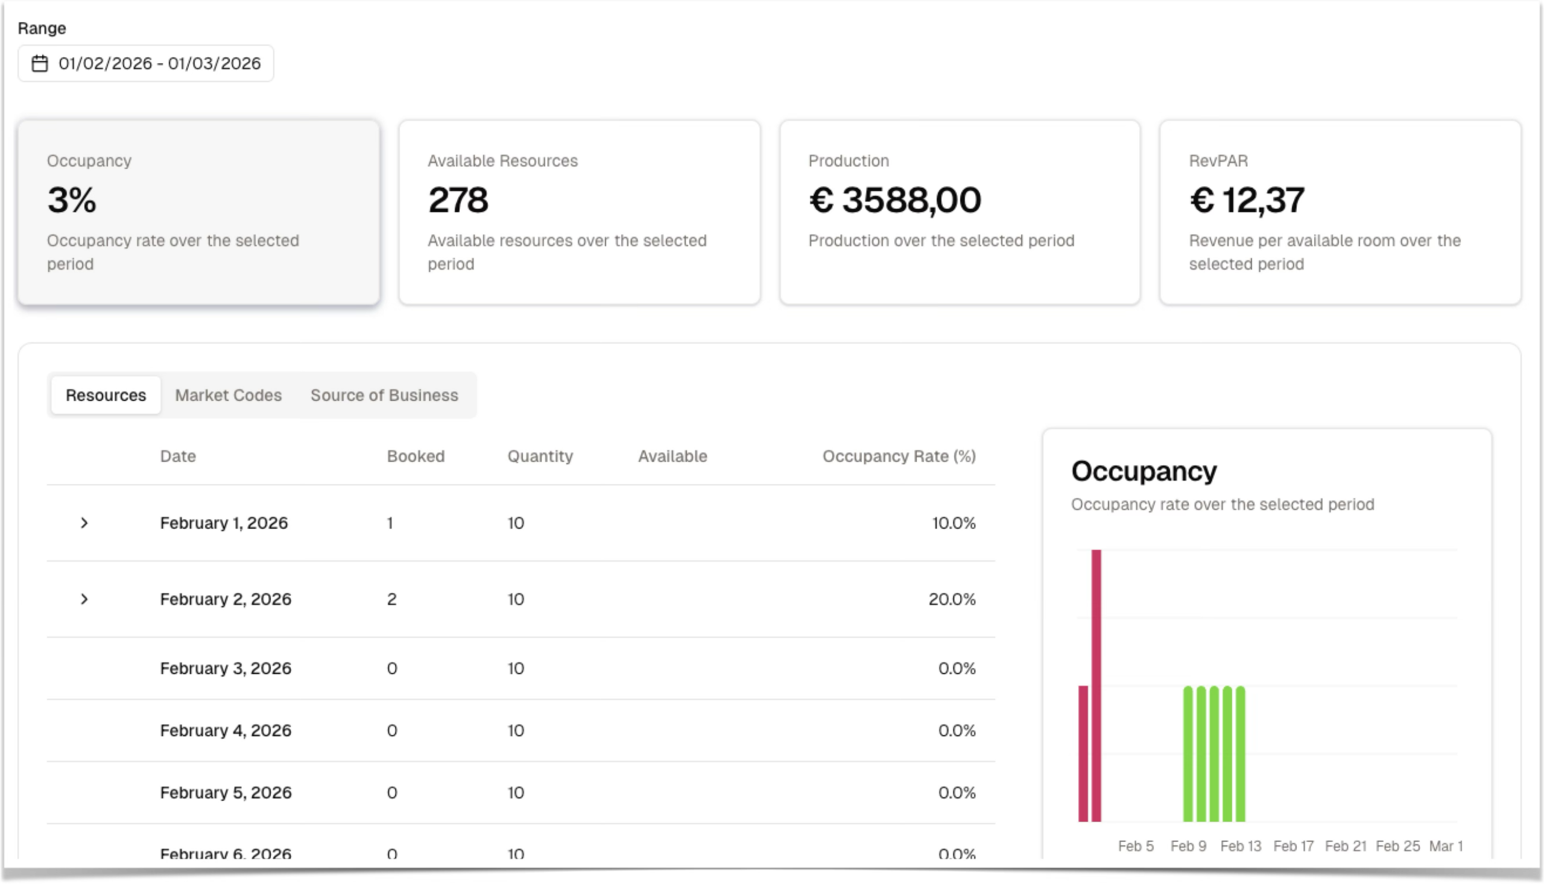Click the first green bar in chart
Screen dimensions: 1544x884
pos(1188,754)
